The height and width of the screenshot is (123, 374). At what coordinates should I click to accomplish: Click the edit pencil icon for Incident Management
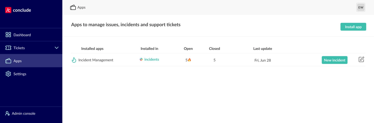click(x=361, y=60)
